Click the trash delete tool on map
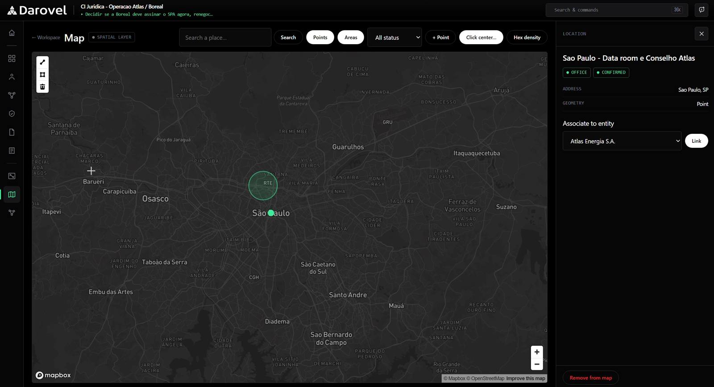 point(42,87)
